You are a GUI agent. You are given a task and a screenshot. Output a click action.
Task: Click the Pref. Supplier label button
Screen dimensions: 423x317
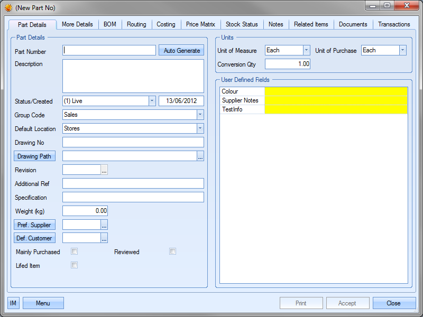(34, 225)
